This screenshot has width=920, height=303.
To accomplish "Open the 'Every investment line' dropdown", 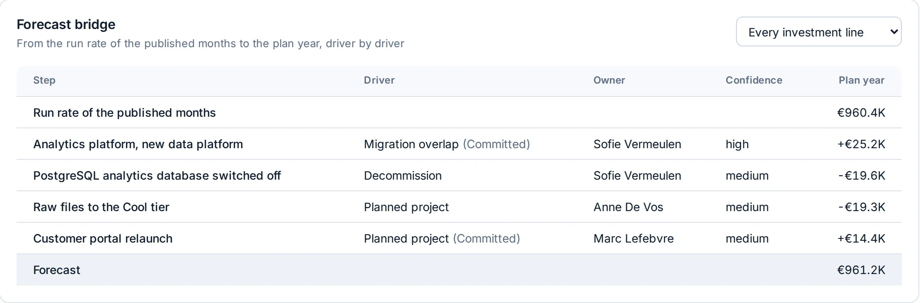I will click(818, 32).
